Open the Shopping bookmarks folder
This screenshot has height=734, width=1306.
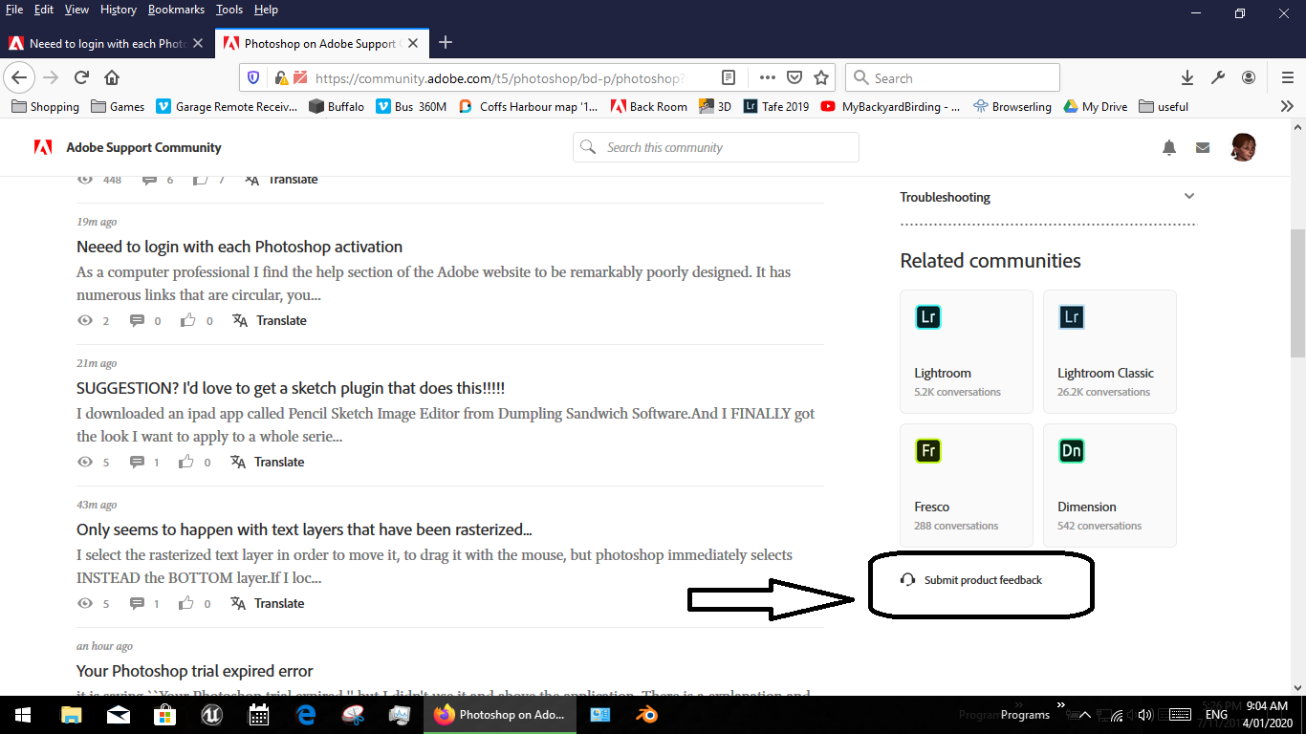click(x=45, y=106)
